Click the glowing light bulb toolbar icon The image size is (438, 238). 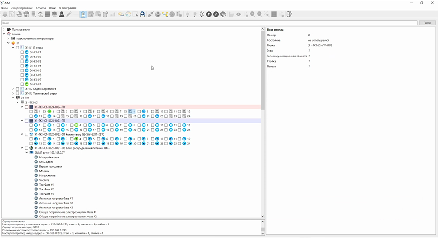click(x=201, y=14)
